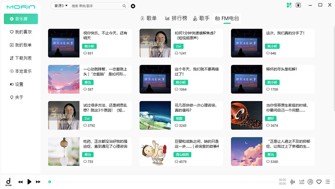Play the current track
The width and height of the screenshot is (335, 189).
pyautogui.click(x=29, y=181)
